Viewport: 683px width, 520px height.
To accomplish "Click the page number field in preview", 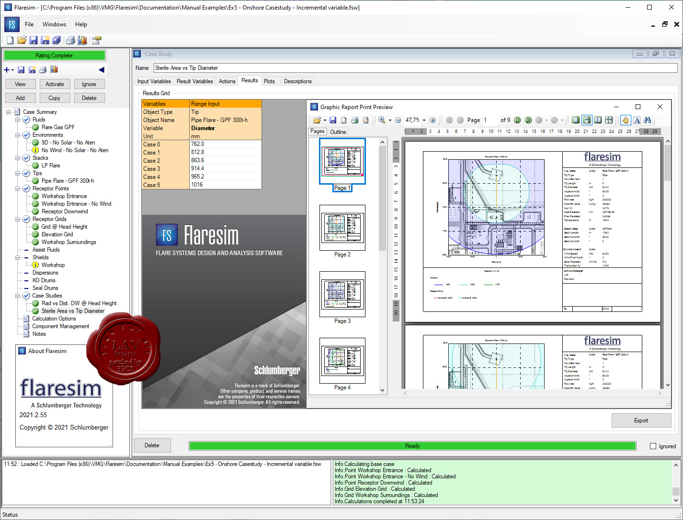I will 490,120.
